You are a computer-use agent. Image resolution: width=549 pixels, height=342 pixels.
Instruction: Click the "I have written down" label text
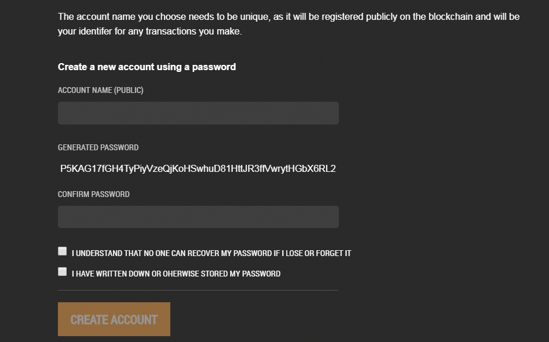176,274
